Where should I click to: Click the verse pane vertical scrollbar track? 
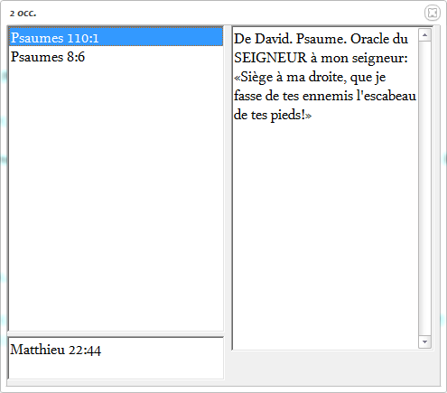424,188
